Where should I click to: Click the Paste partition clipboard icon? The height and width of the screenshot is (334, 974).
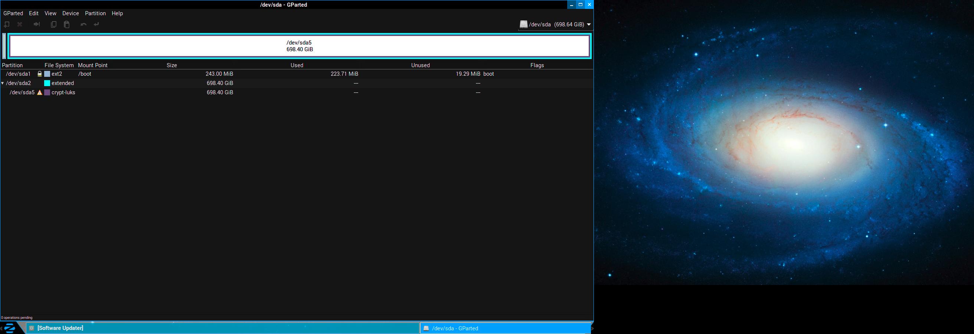[x=67, y=24]
